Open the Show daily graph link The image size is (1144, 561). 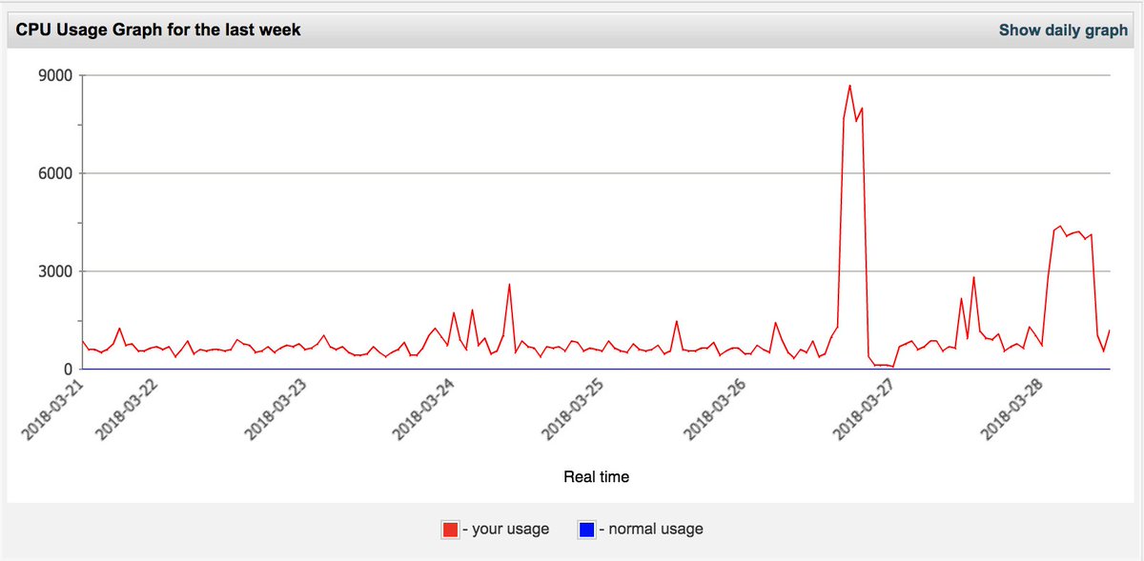click(x=1063, y=30)
